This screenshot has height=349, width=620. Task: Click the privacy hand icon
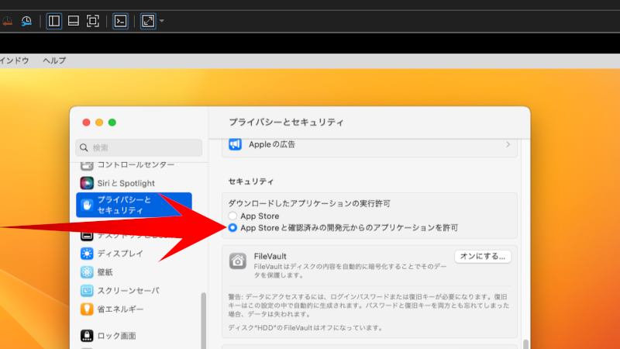(87, 205)
